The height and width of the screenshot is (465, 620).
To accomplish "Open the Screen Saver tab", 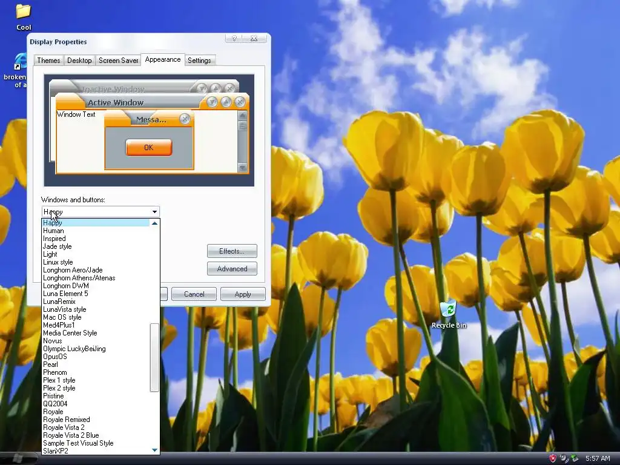I will pyautogui.click(x=118, y=60).
